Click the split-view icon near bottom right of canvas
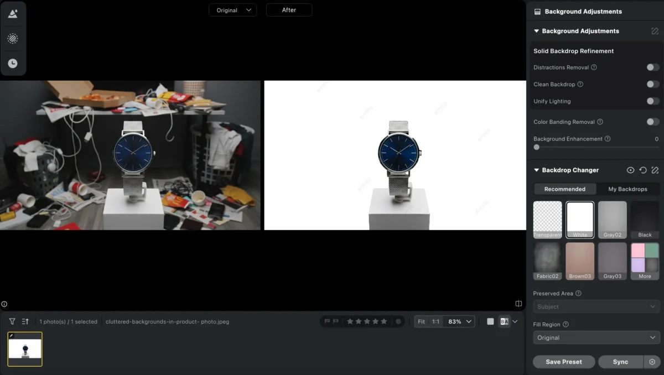664x375 pixels. coord(518,303)
